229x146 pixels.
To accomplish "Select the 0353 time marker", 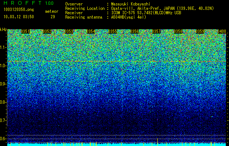I will [x=69, y=31].
